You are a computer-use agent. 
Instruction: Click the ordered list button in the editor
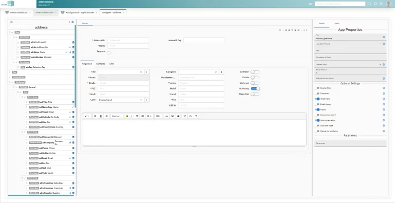(142, 116)
